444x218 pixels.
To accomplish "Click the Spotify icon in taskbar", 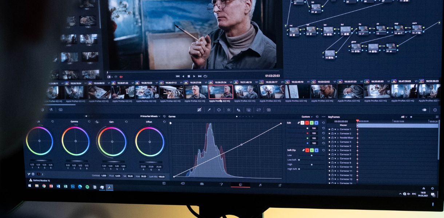I will (x=87, y=186).
